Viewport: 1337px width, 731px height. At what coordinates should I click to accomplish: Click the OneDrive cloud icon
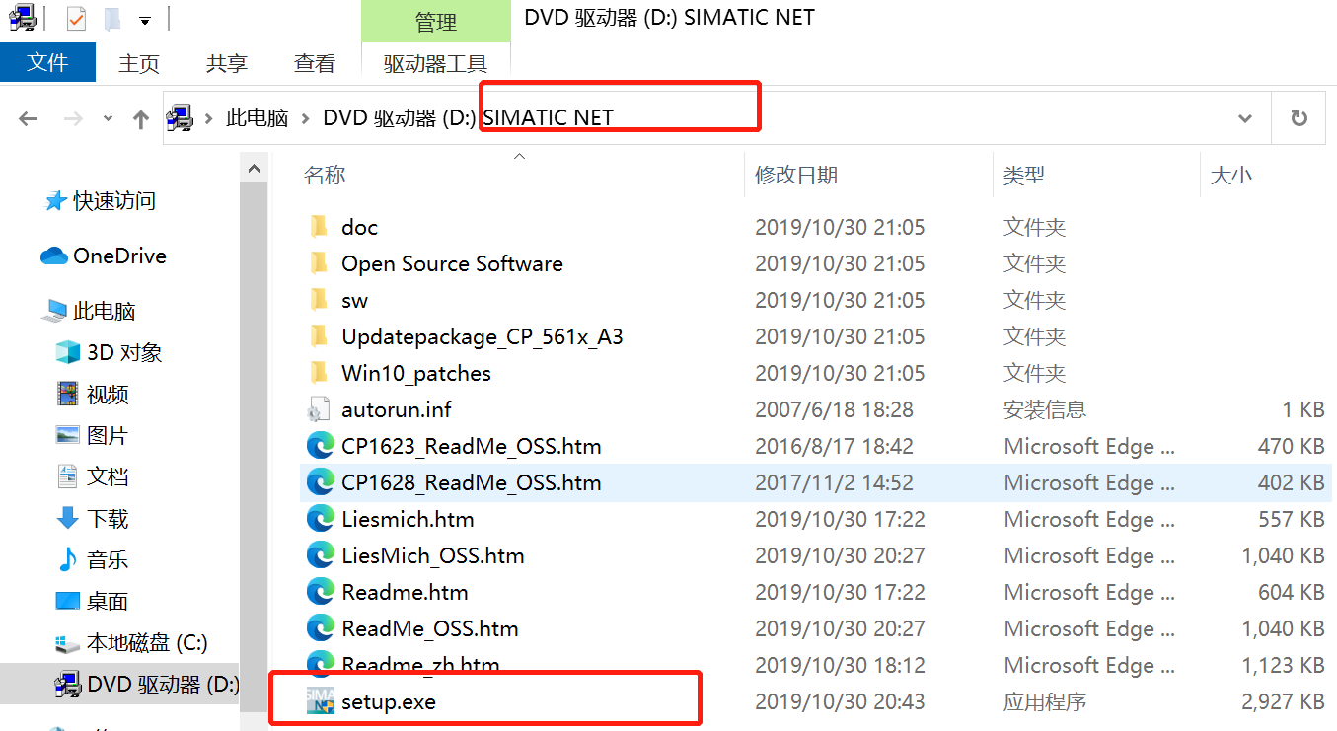[54, 256]
